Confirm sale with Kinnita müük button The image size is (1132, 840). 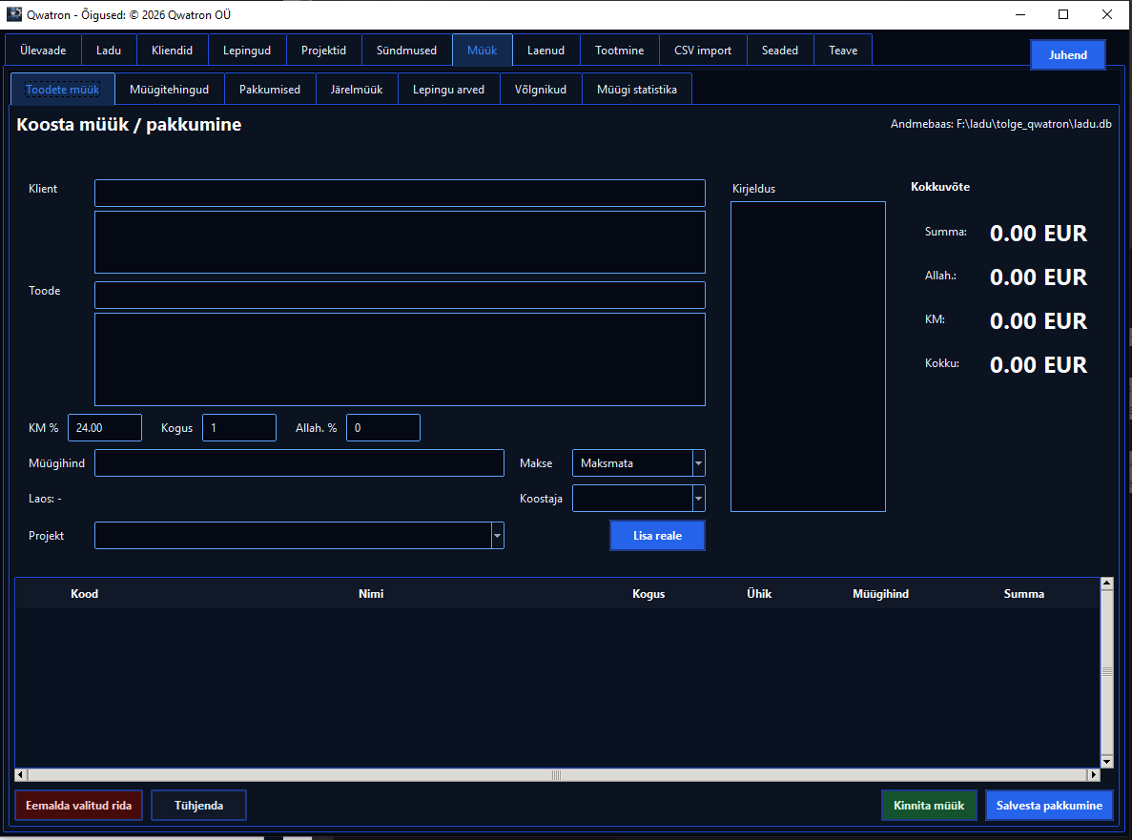(929, 806)
